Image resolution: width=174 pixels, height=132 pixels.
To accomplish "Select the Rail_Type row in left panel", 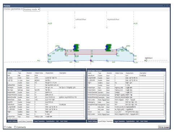I will tap(45, 90).
